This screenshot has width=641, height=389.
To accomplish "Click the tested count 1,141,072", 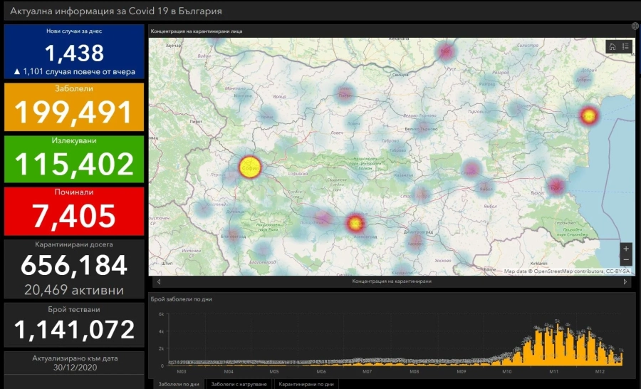I will pyautogui.click(x=74, y=330).
